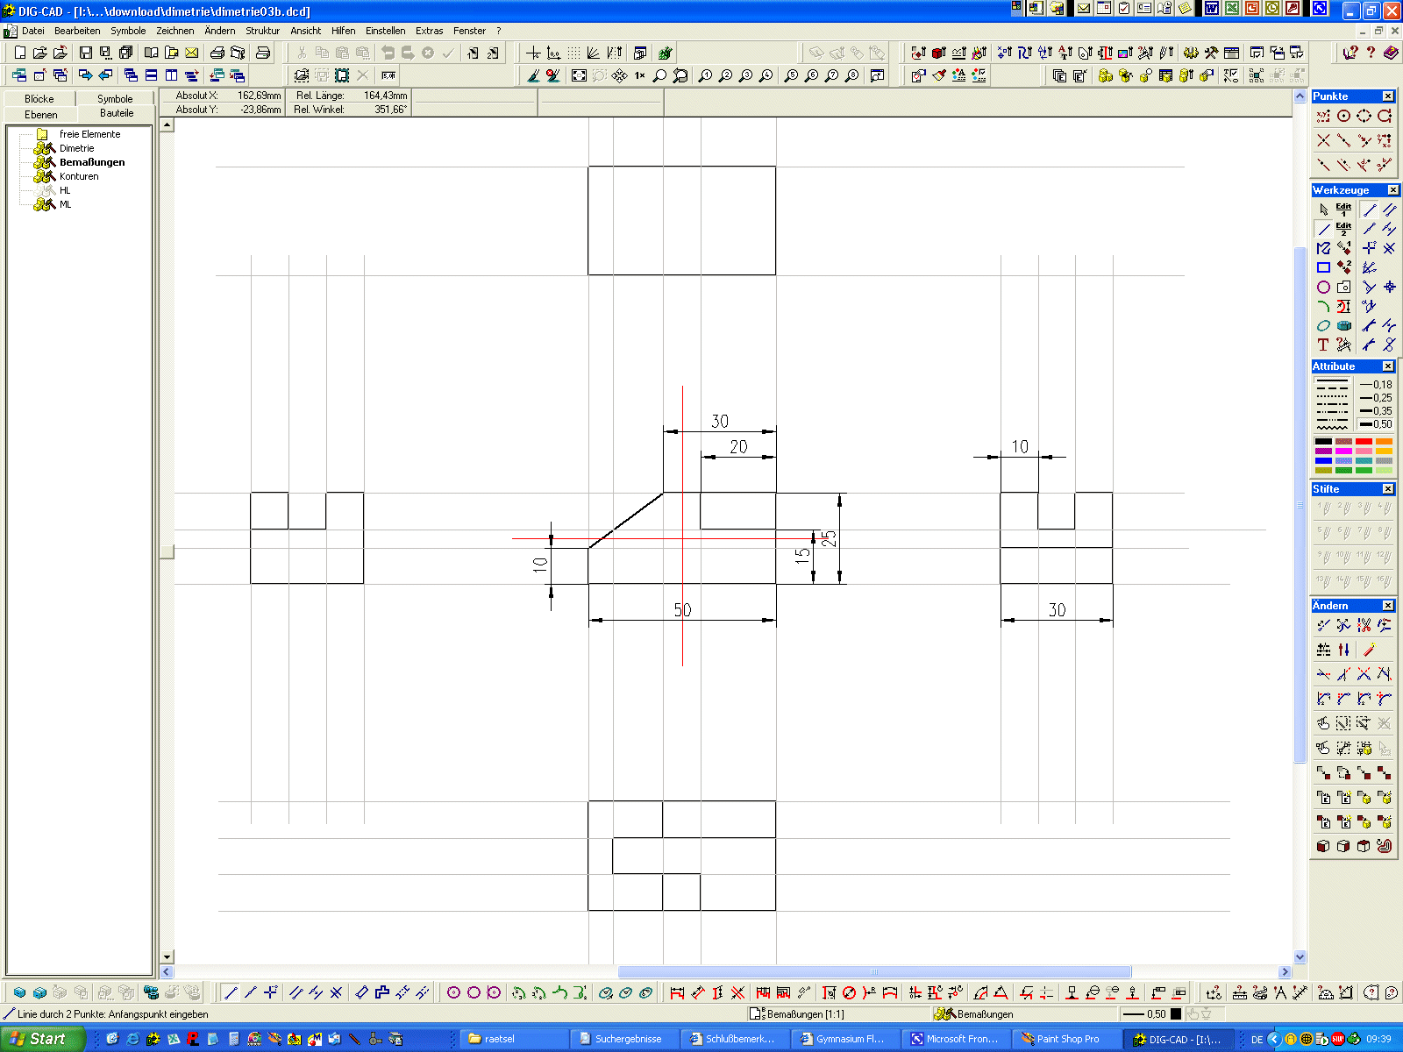Click the open file folder icon
Image resolution: width=1403 pixels, height=1052 pixels.
pos(39,53)
